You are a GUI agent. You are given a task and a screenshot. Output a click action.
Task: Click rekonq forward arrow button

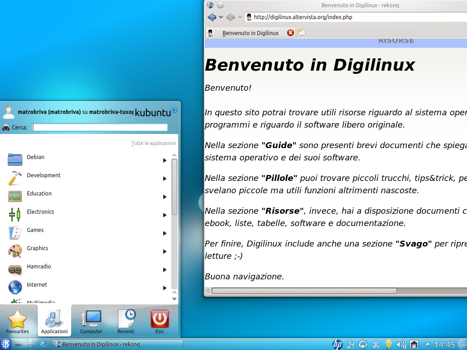coord(231,17)
